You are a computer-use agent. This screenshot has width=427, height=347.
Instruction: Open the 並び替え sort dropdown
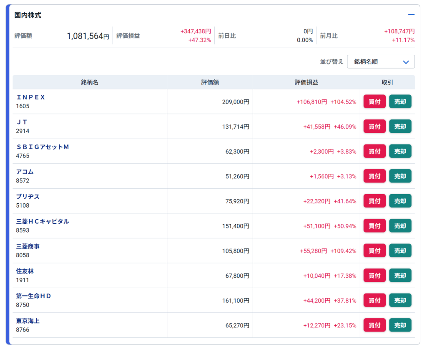(381, 62)
